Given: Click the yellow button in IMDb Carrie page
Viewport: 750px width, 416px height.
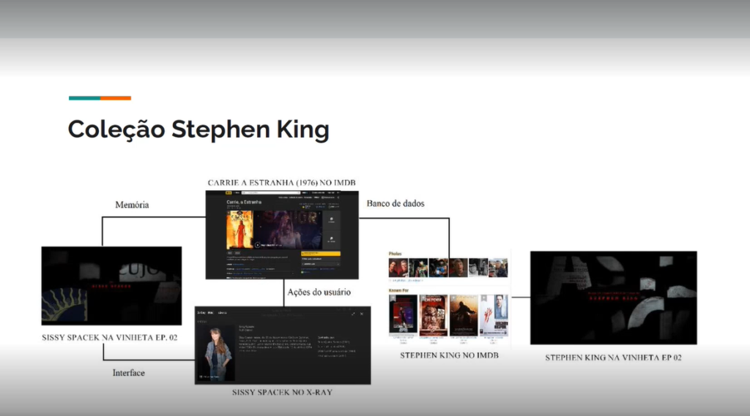Looking at the screenshot, I should (x=321, y=254).
